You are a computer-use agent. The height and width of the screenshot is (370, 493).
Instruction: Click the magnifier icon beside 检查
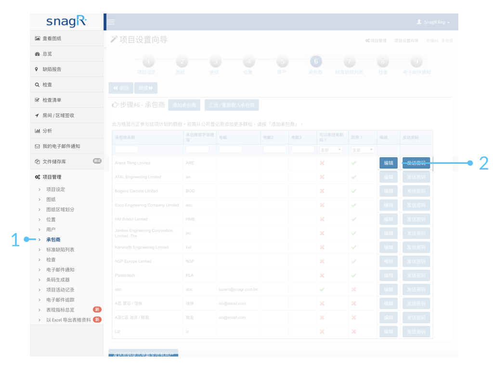(x=37, y=85)
